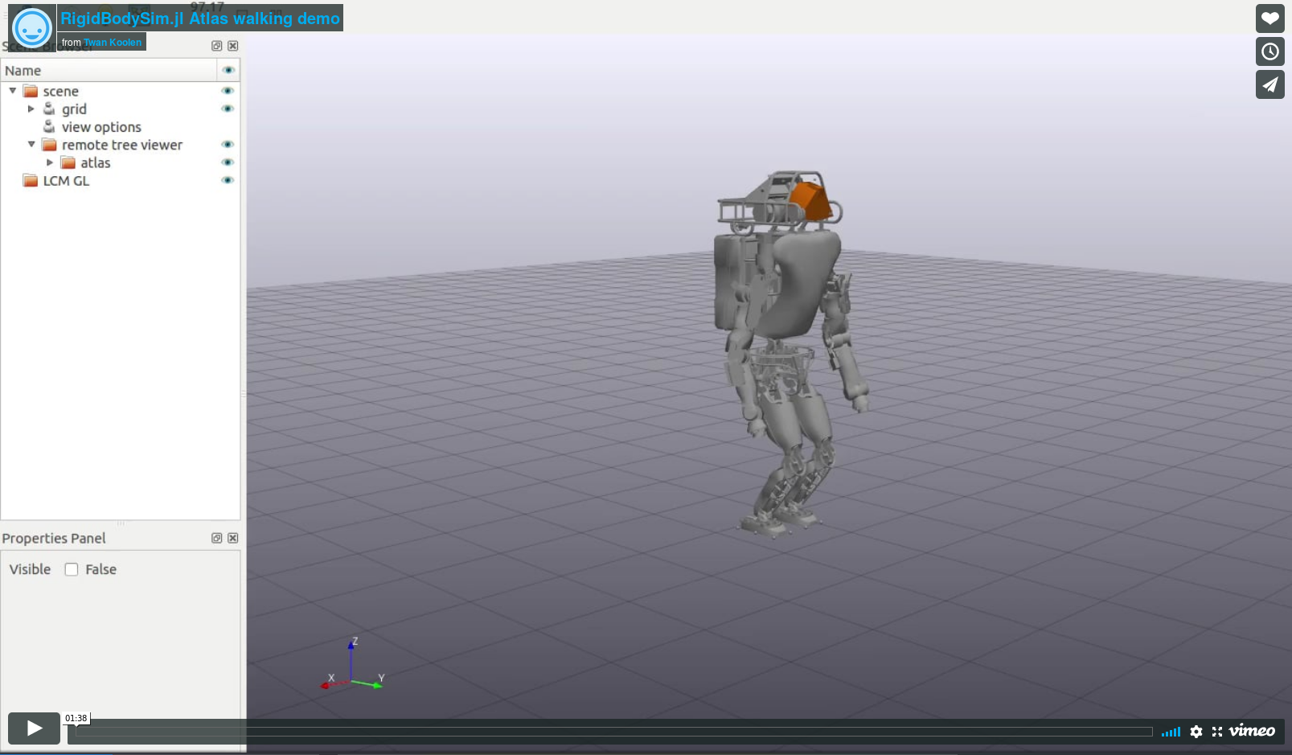This screenshot has width=1292, height=755.
Task: Undock the Scene Browser panel
Action: (x=216, y=46)
